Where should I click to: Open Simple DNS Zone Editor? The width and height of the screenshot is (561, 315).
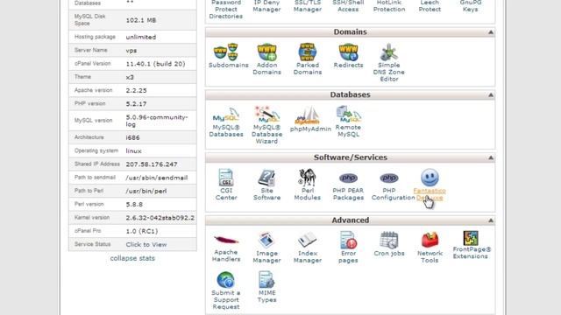tap(388, 52)
